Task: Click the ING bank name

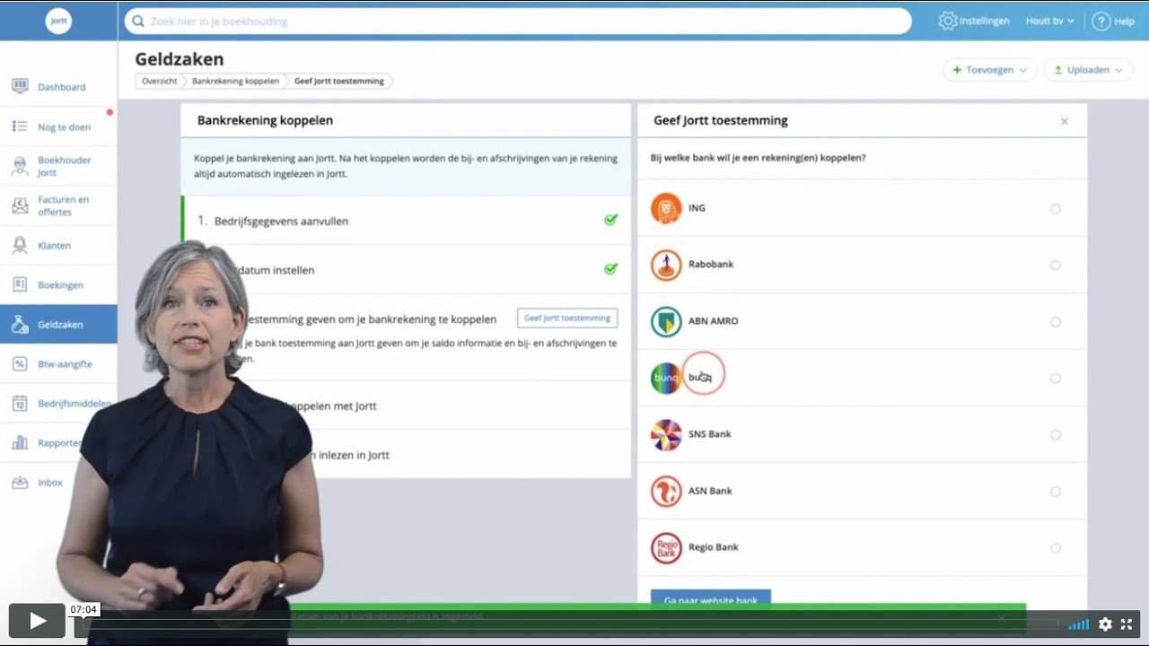Action: click(x=697, y=208)
